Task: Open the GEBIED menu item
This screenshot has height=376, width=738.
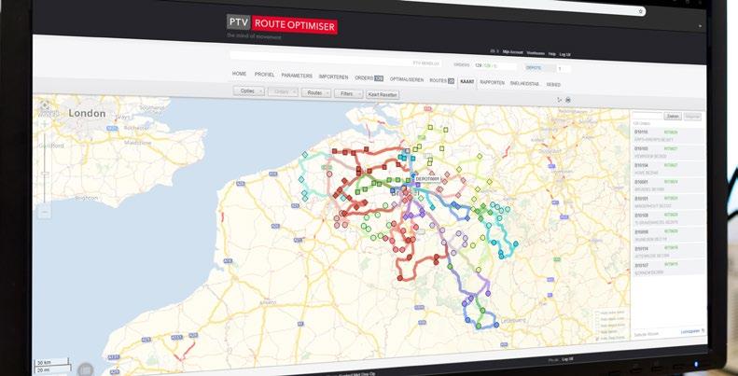Action: (553, 85)
